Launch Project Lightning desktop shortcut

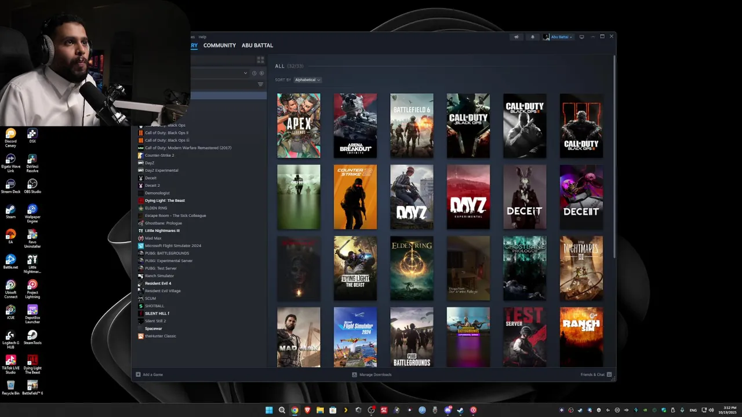32,289
